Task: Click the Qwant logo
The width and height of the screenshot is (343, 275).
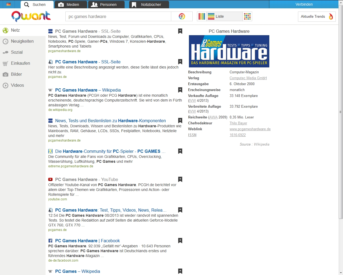Action: click(x=31, y=16)
